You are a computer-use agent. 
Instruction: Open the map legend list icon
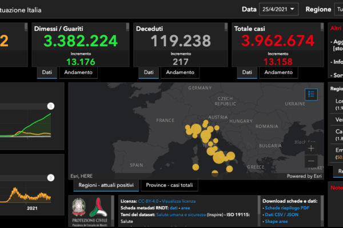[311, 94]
